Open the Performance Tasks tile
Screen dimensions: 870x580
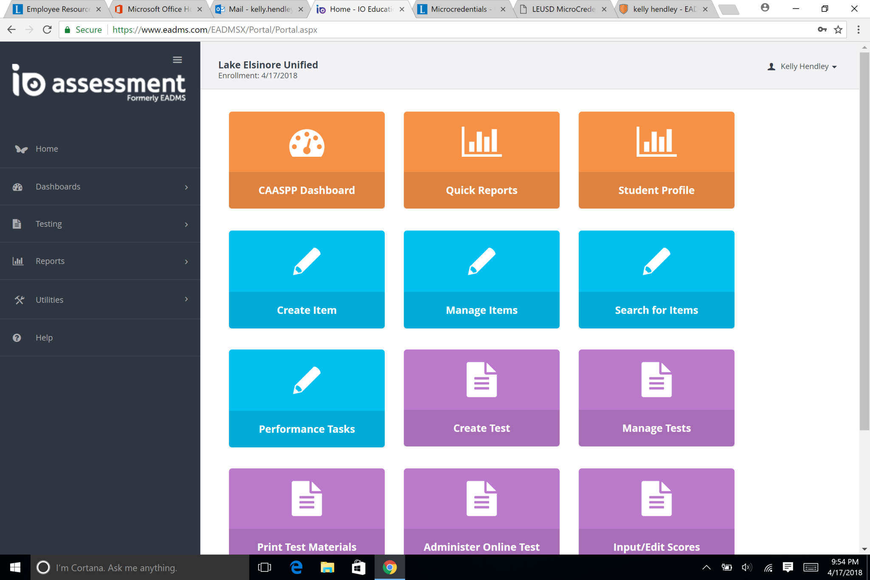(x=306, y=398)
